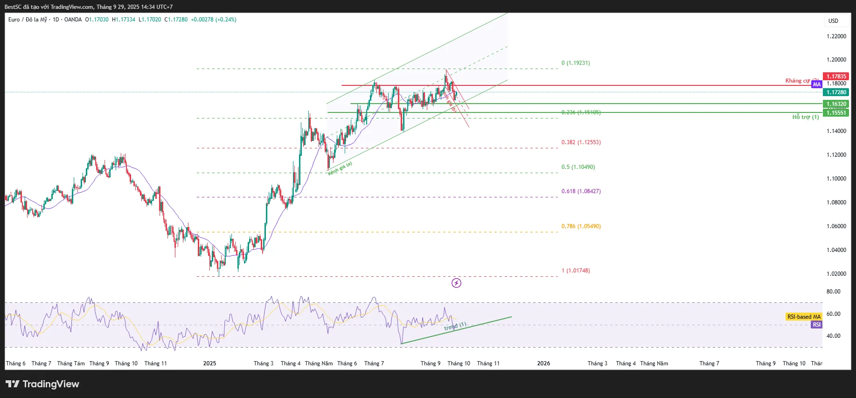Select the 0.618 (1.08427) Fibonacci level label

[581, 191]
